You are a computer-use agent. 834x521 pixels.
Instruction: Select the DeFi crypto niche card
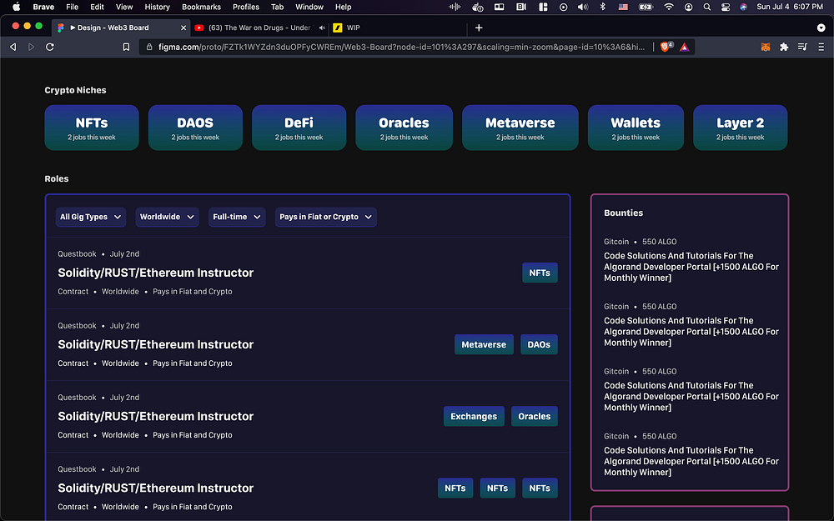pos(299,128)
